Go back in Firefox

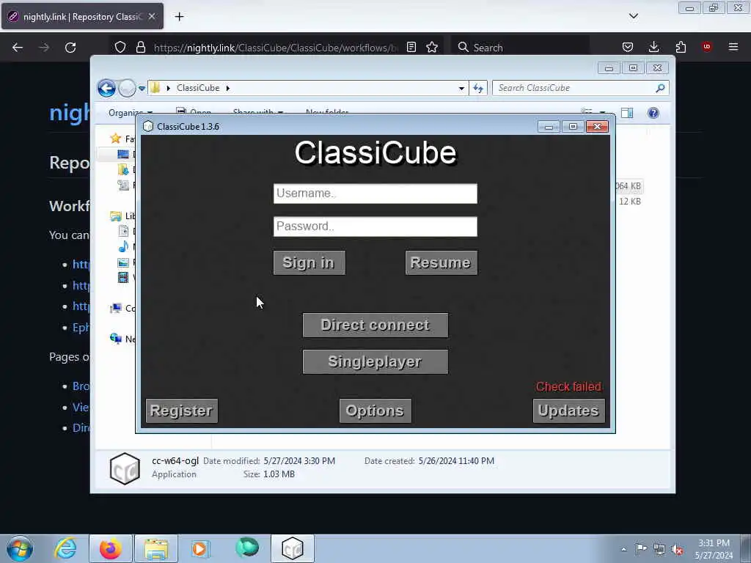click(x=18, y=48)
